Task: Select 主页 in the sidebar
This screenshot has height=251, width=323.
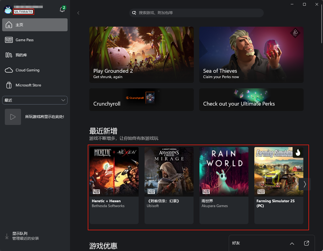Action: 35,25
